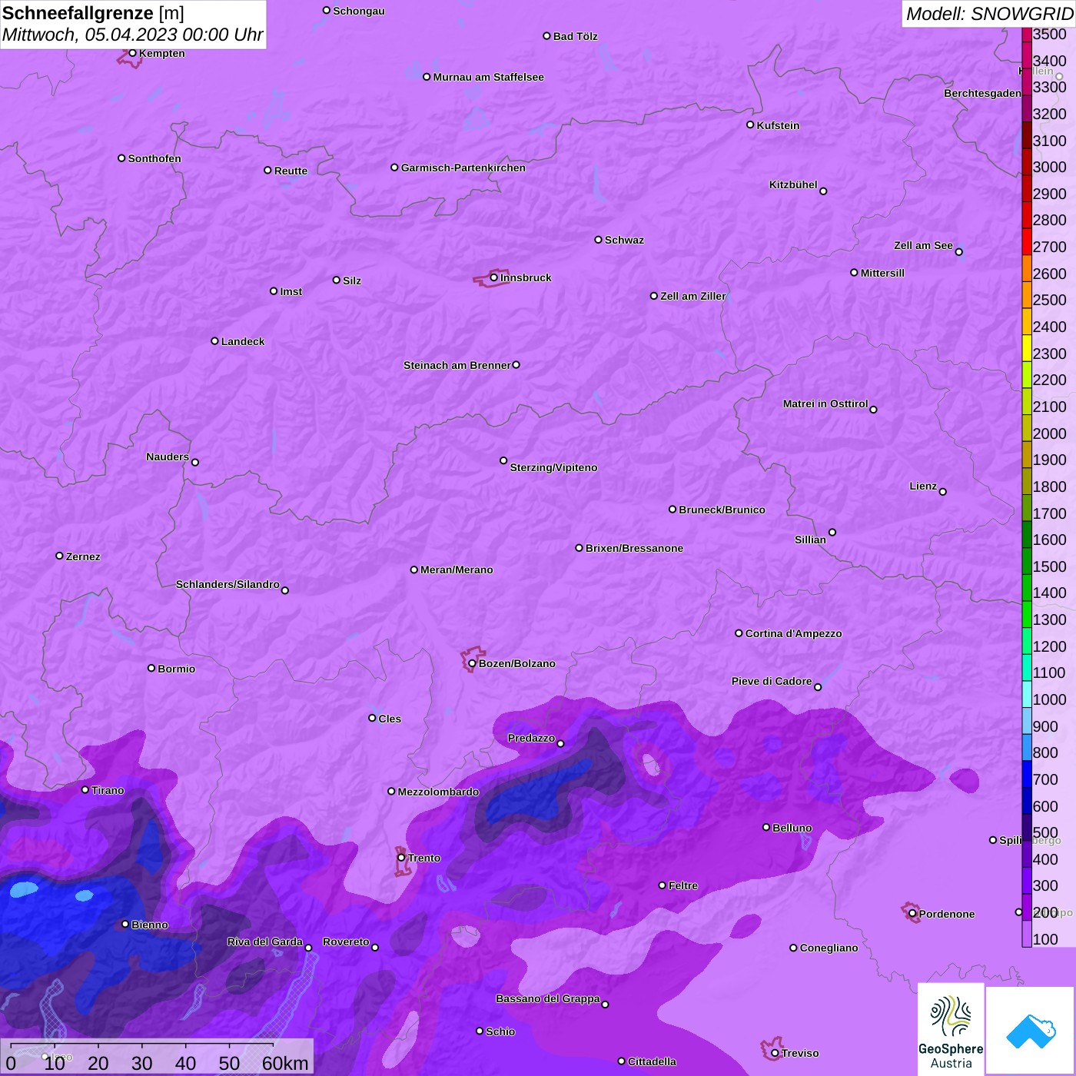Click the Matrei in Osttirol label

pos(825,403)
